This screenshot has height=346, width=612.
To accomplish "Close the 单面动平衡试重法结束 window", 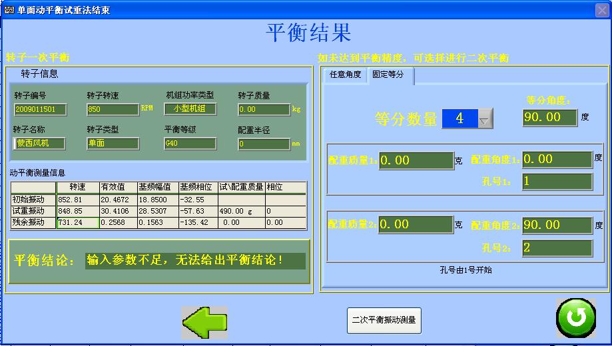I will coord(602,10).
